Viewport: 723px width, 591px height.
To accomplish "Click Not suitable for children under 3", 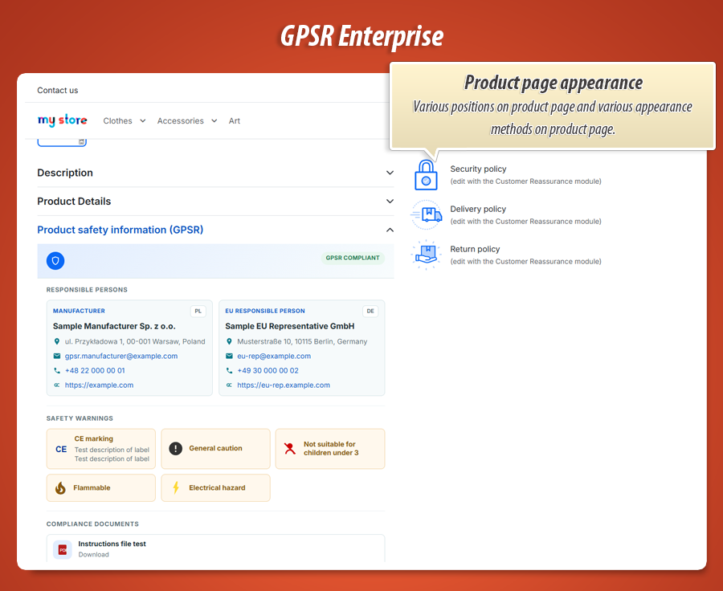I will pos(331,449).
